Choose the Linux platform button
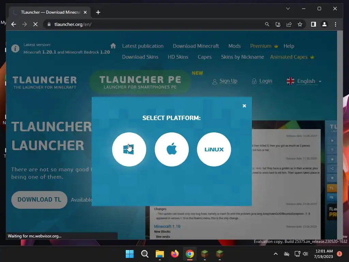The image size is (349, 262). tap(214, 149)
